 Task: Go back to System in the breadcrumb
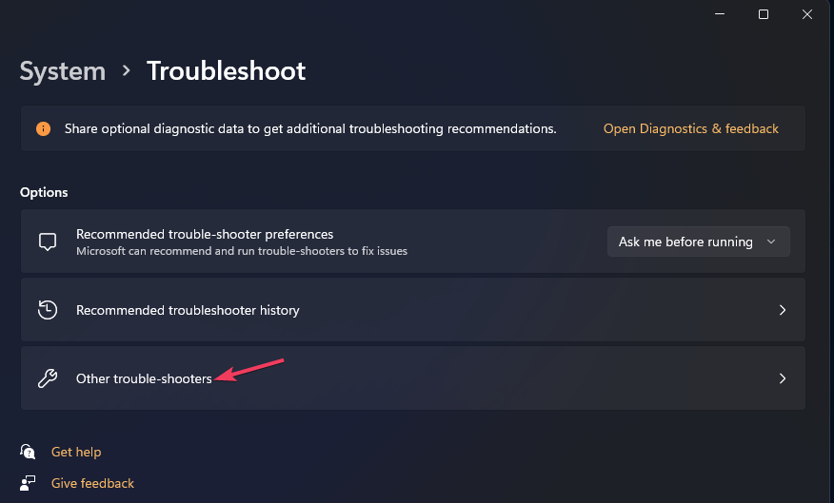pyautogui.click(x=63, y=71)
